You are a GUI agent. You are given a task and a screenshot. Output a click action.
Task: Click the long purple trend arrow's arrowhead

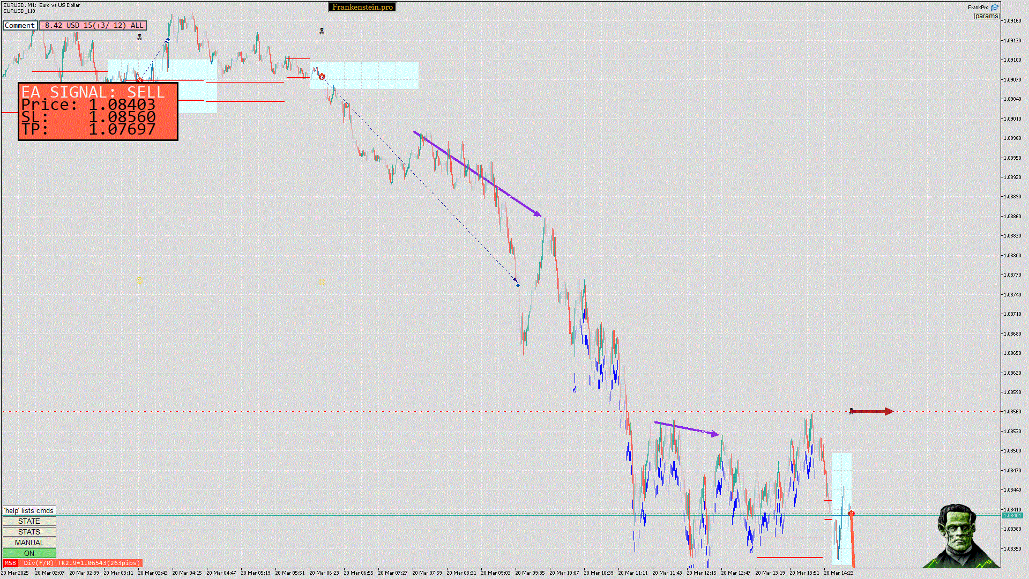538,214
